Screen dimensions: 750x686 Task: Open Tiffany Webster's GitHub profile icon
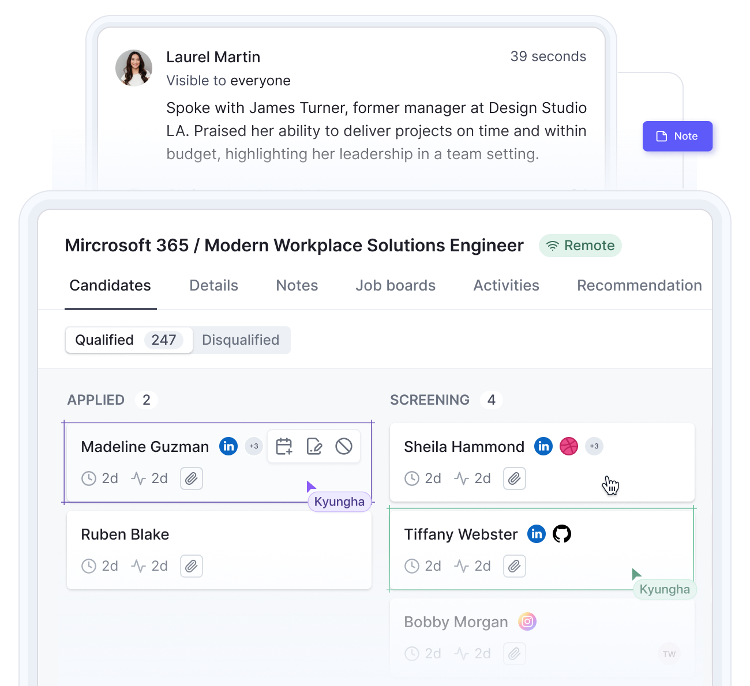pyautogui.click(x=562, y=534)
